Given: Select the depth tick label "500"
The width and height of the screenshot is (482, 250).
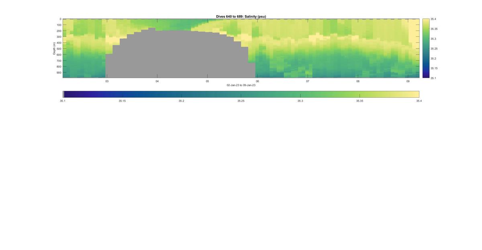Looking at the screenshot, I should tap(59, 49).
